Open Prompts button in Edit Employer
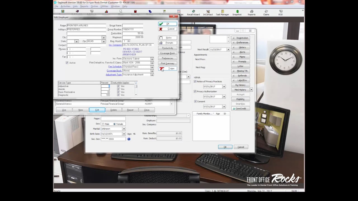Screen dimensions: 358x201 pyautogui.click(x=167, y=43)
